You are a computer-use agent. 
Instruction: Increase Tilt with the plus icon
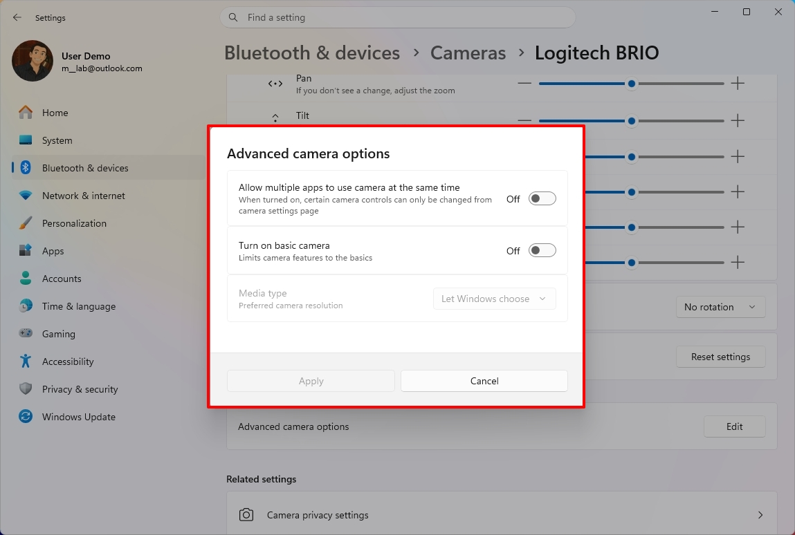coord(738,120)
